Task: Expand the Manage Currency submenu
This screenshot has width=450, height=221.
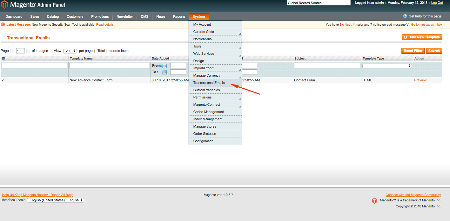Action: click(x=215, y=75)
